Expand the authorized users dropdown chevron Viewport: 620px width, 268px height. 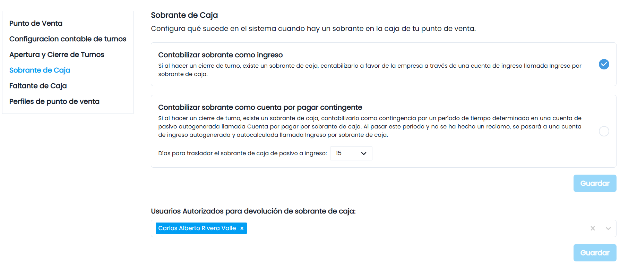[608, 228]
